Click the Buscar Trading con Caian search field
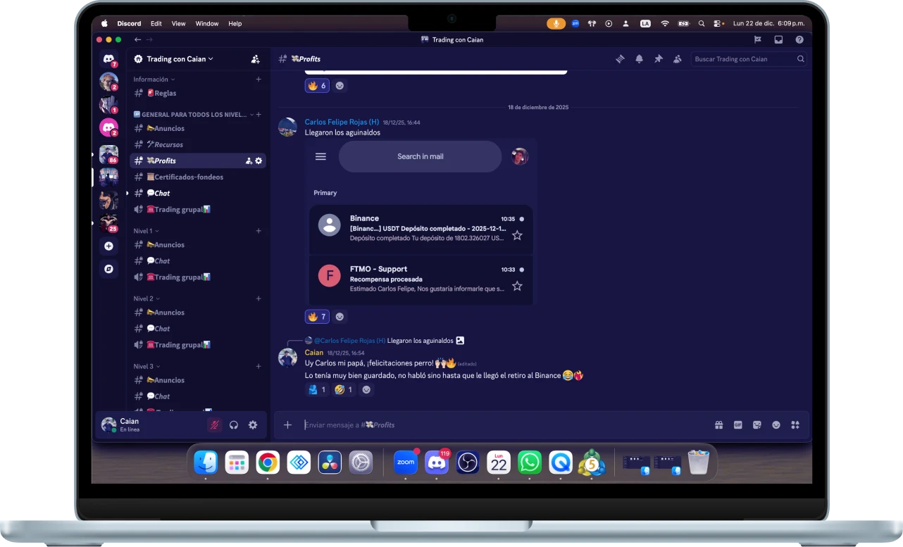The height and width of the screenshot is (547, 903). click(748, 59)
